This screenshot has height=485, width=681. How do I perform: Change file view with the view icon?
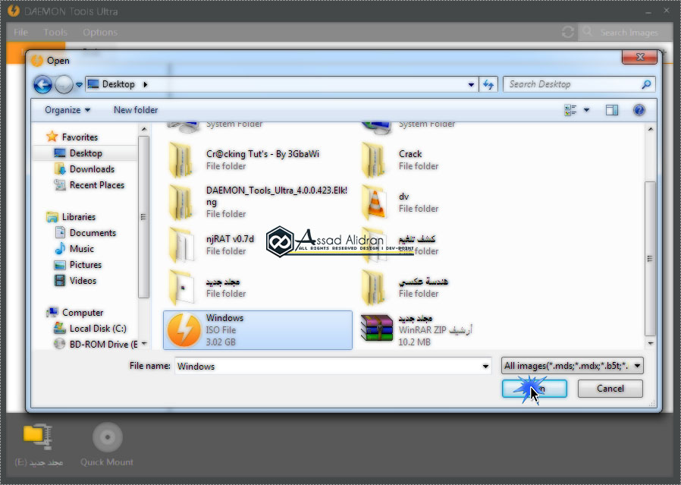570,110
